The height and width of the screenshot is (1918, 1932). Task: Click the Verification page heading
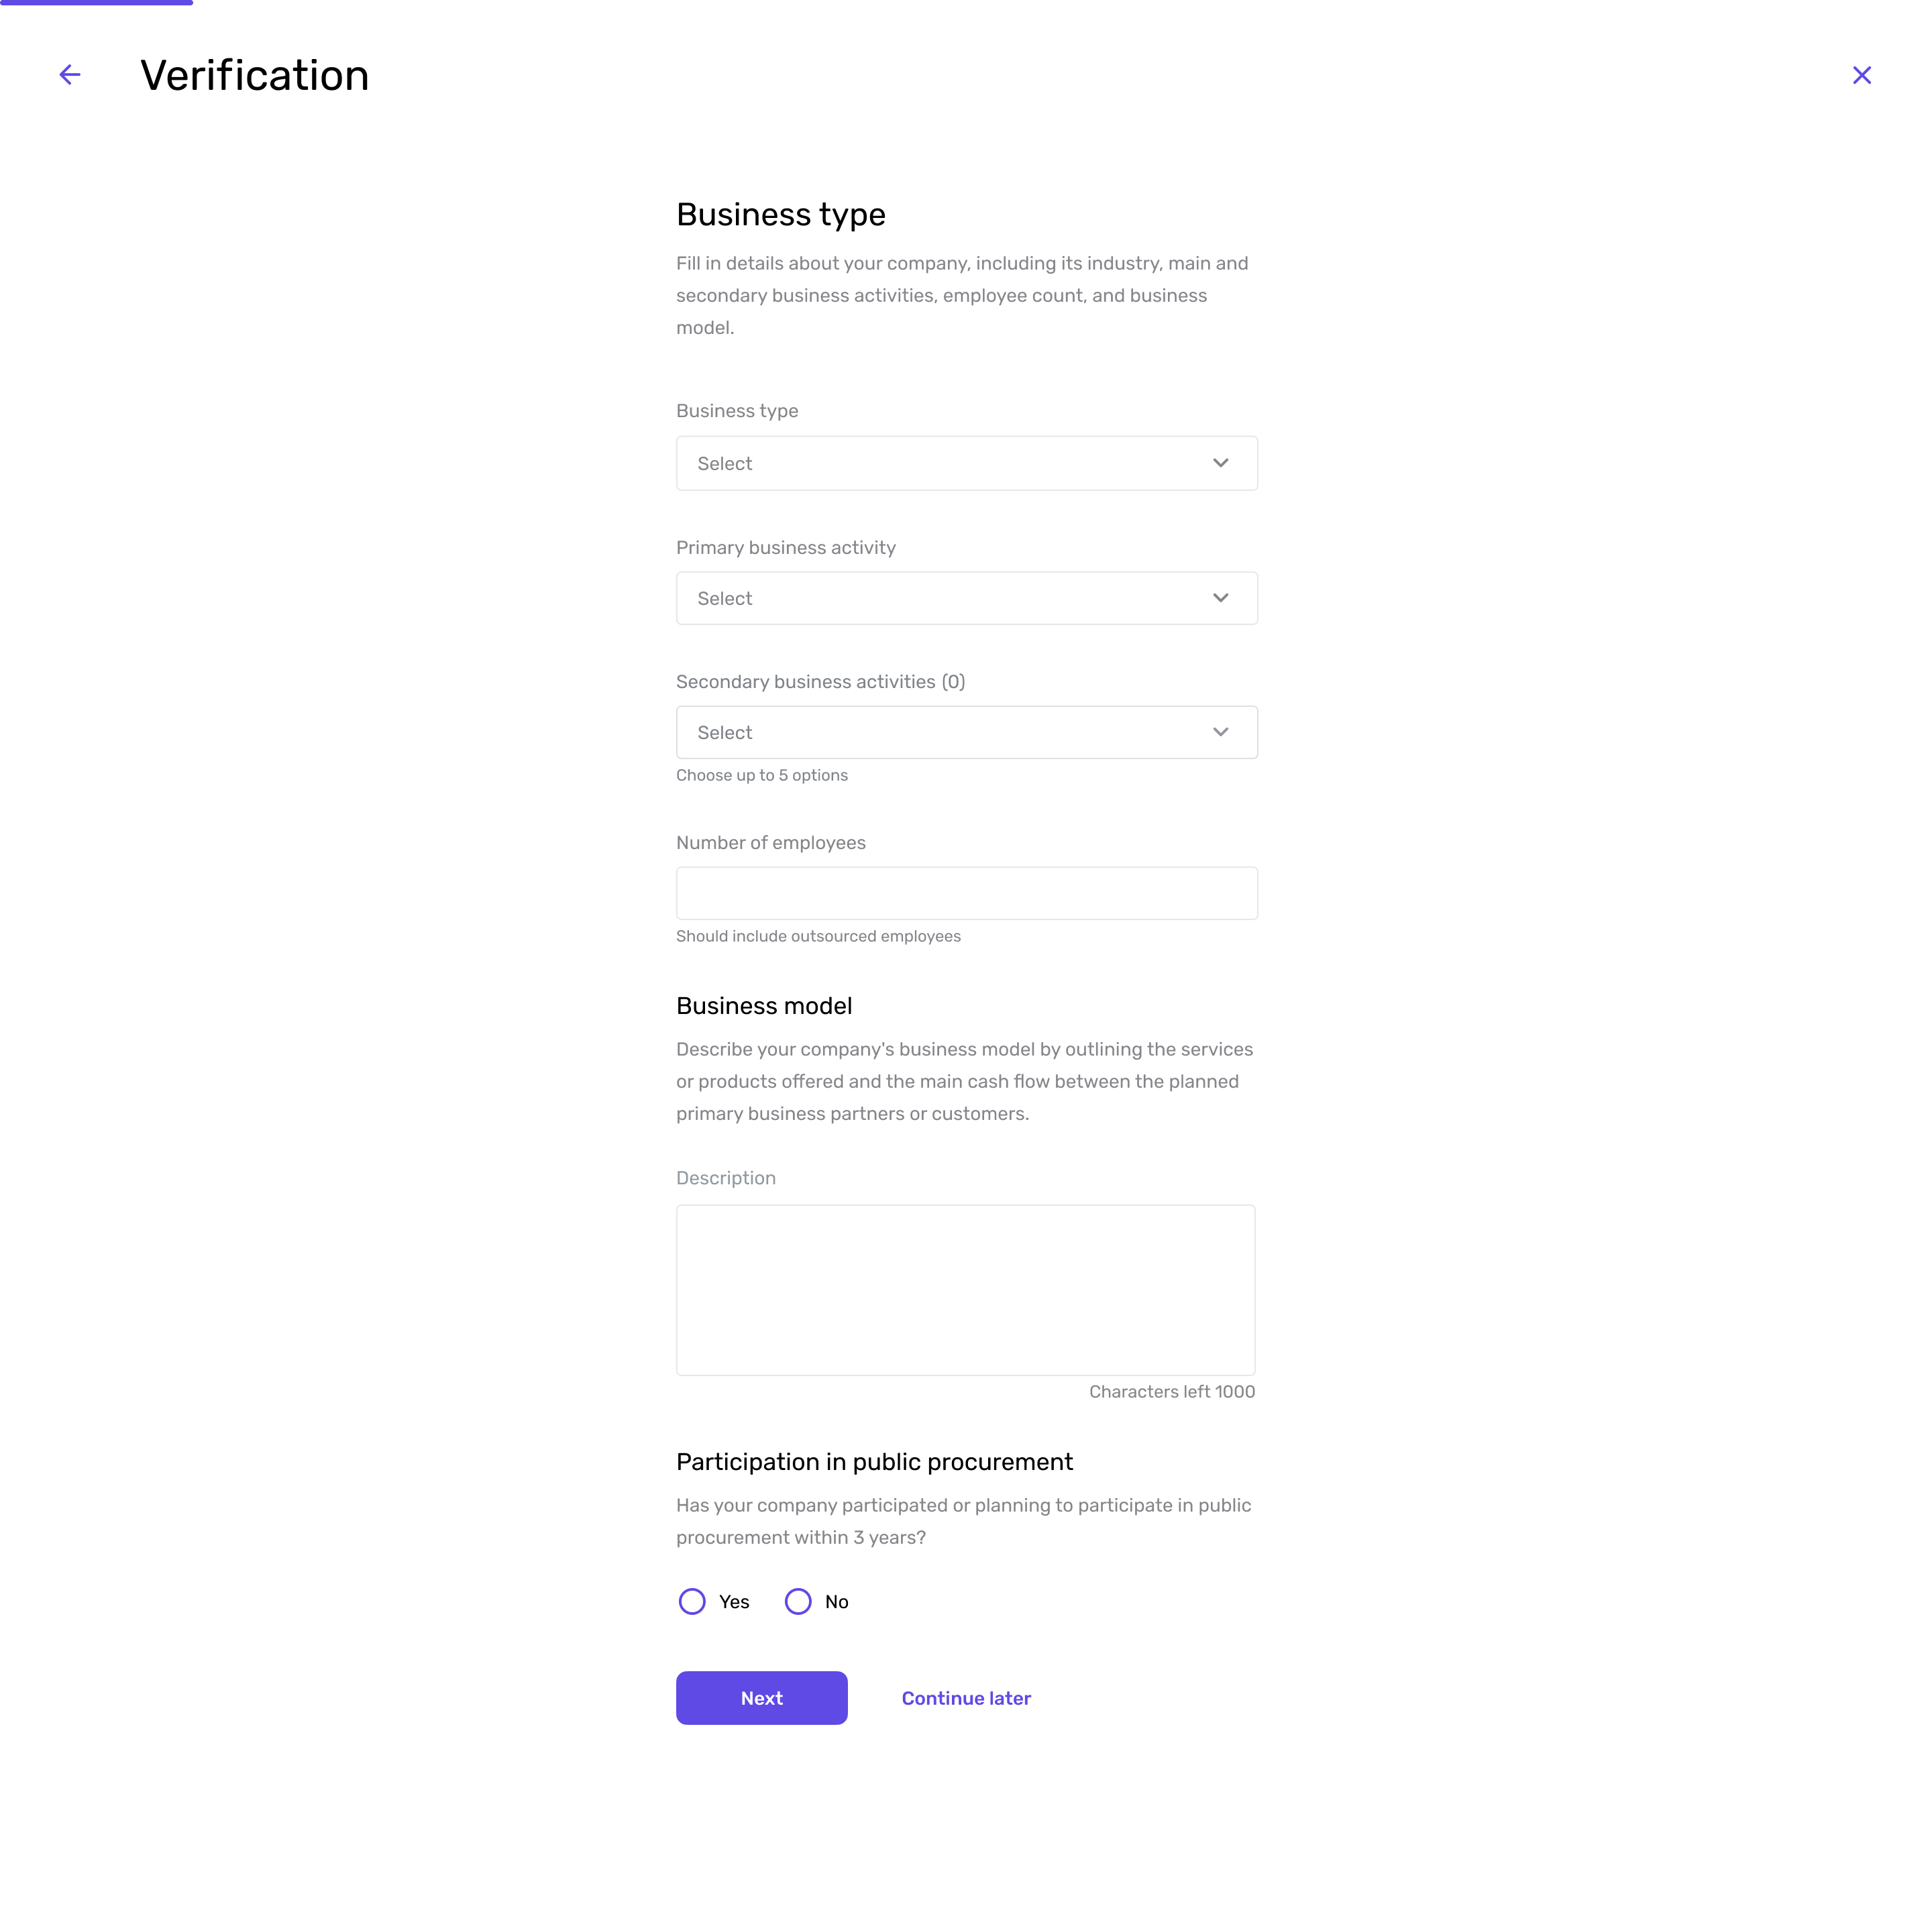[x=254, y=75]
